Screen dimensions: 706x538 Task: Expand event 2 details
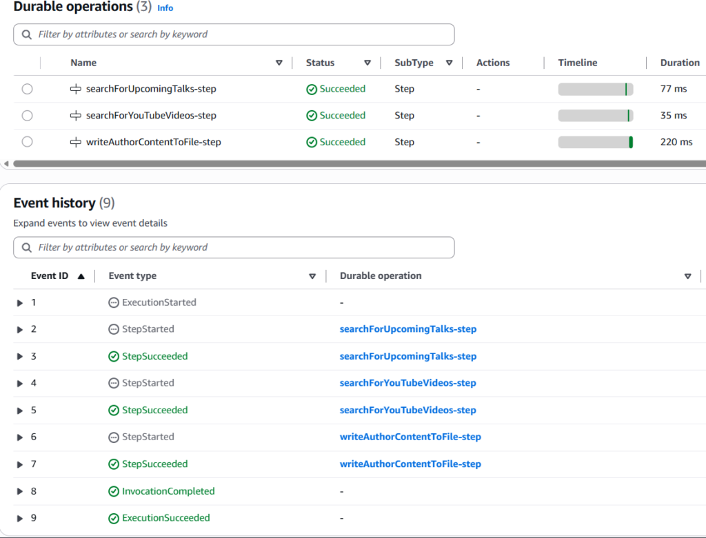(20, 330)
